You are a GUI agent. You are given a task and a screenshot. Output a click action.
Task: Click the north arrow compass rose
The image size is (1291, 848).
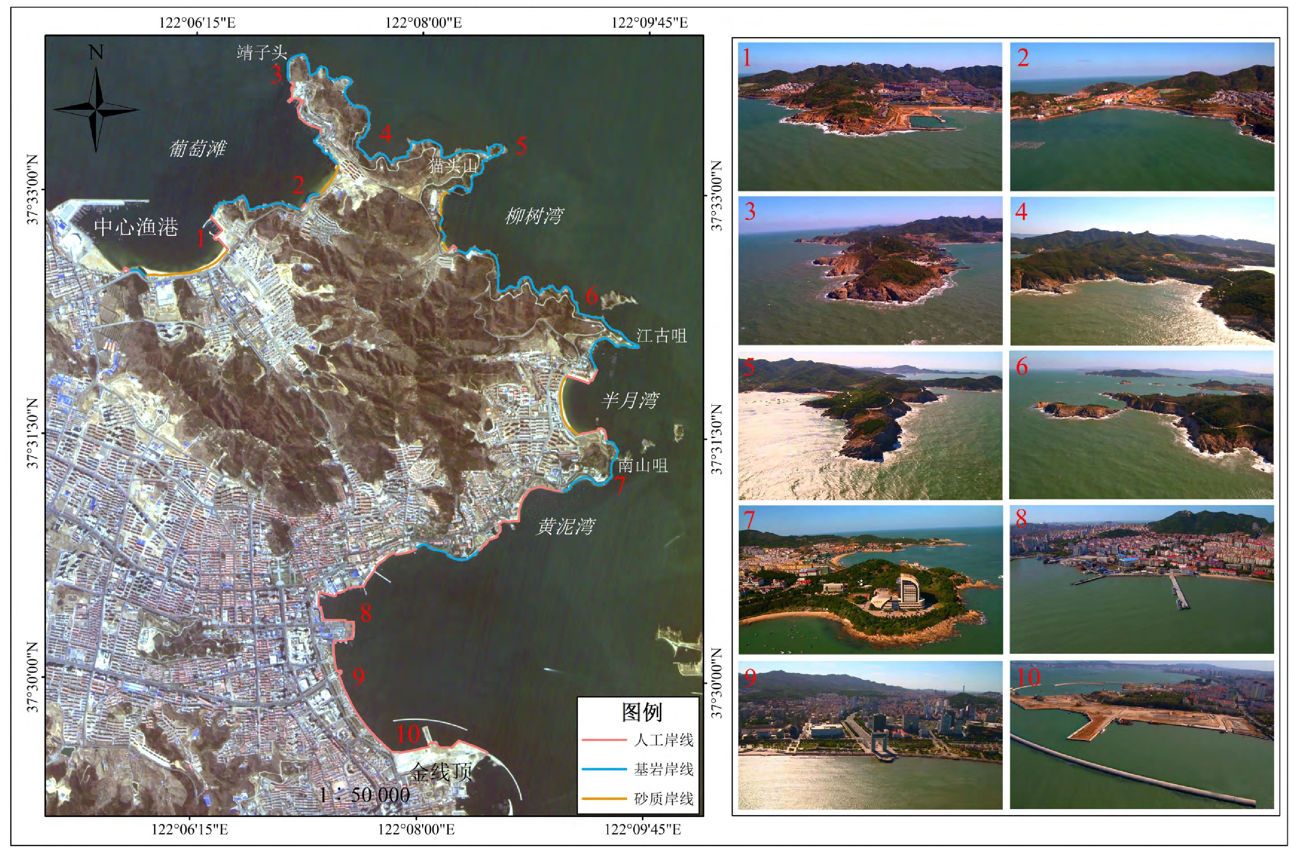96,109
